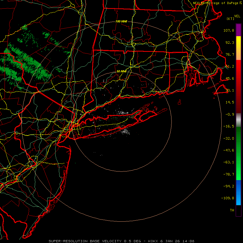Viewport: 243px width, 243px height.
Task: Click the 100 NMI range ring label
Action: click(121, 21)
